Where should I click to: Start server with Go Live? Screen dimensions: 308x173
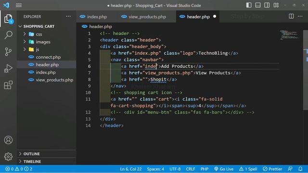tap(224, 169)
